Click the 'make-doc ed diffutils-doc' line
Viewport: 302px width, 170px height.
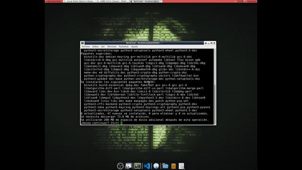[135, 72]
